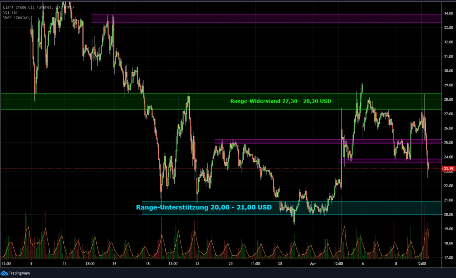Click the 31.00 price axis label
456x278 pixels.
[x=448, y=56]
